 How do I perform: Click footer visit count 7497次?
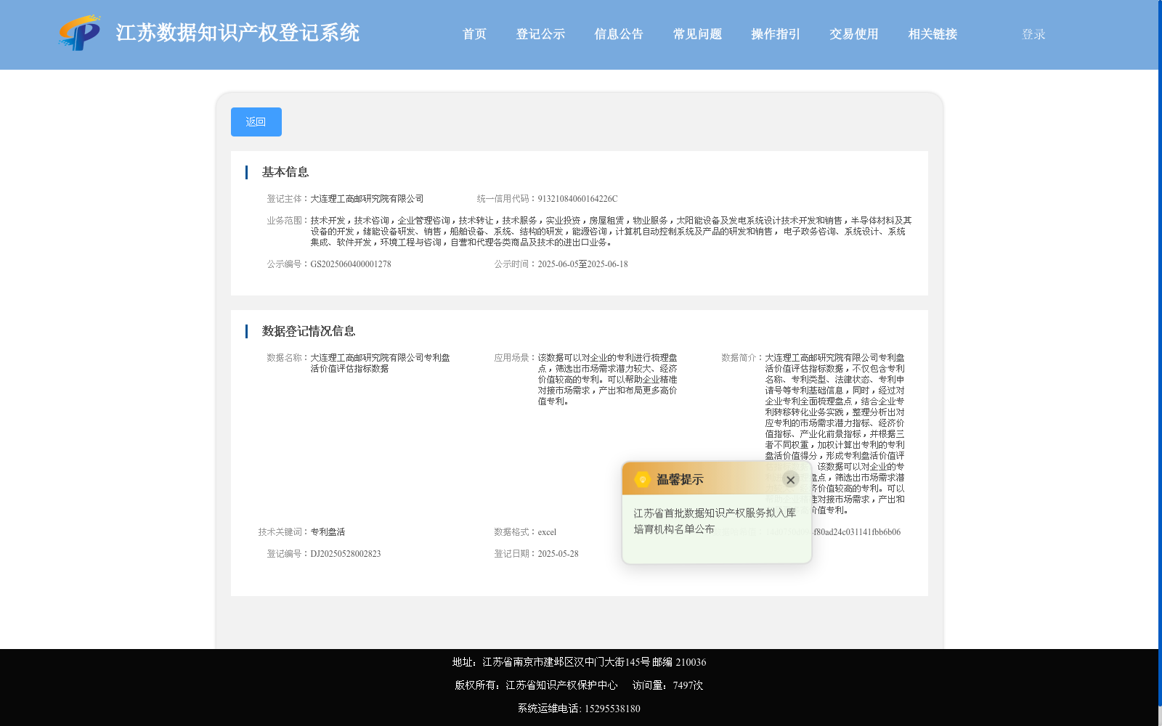click(x=688, y=685)
